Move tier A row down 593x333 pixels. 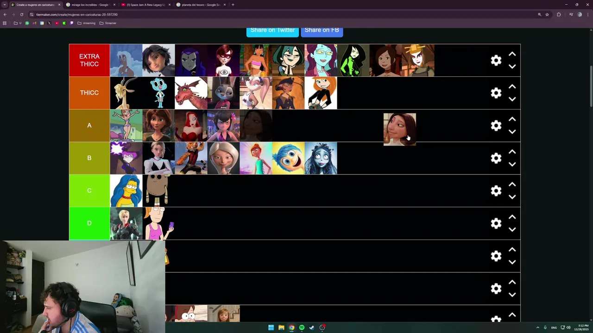pos(512,132)
